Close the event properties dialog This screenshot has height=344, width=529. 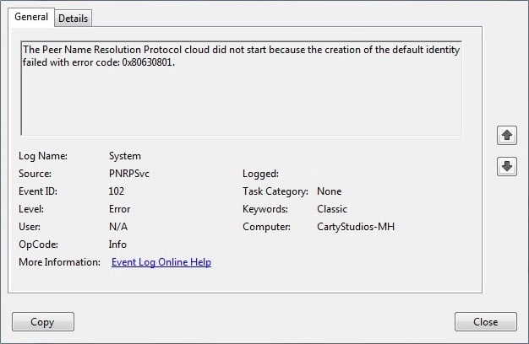pyautogui.click(x=485, y=321)
